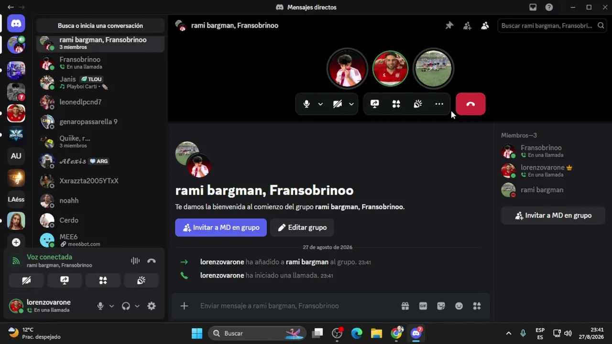Hang up with the red button
The width and height of the screenshot is (612, 344).
470,104
